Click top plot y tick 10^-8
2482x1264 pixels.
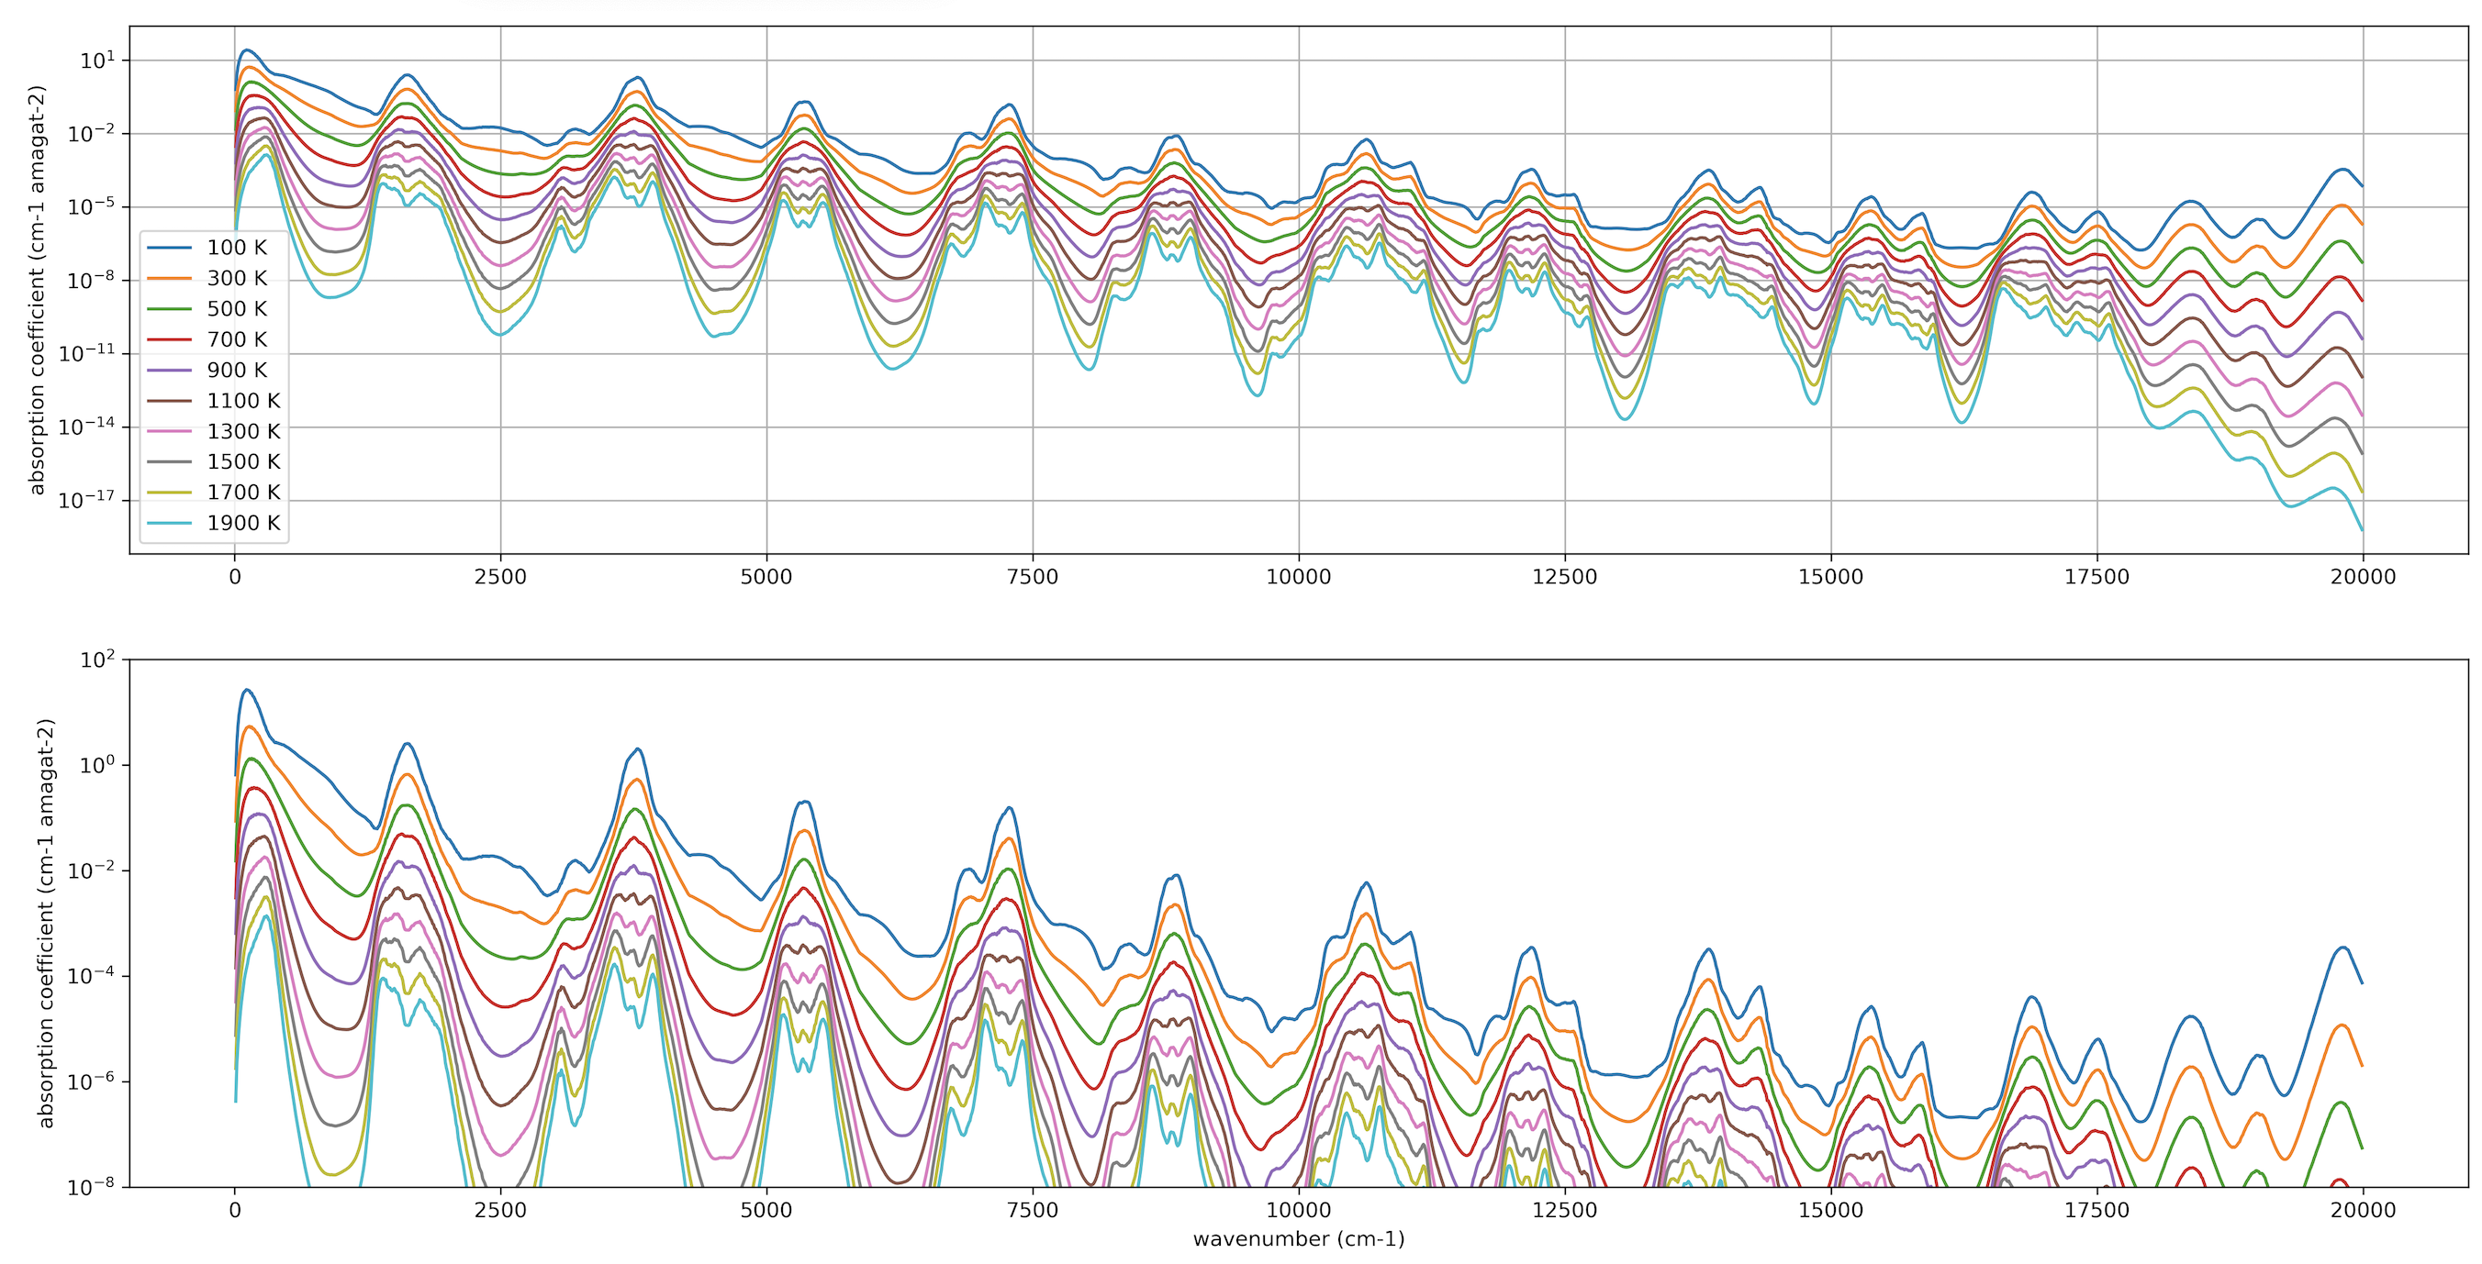91,280
